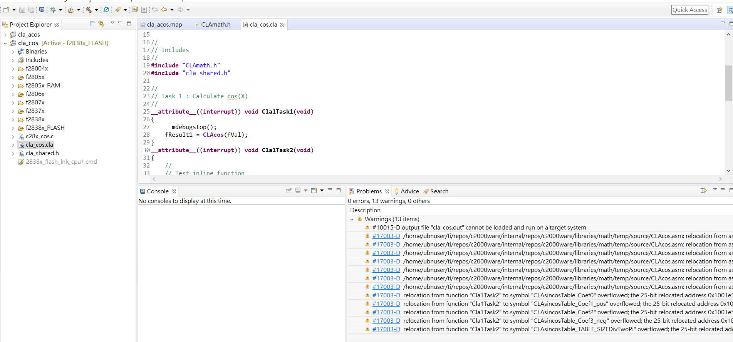This screenshot has width=733, height=342.
Task: Switch to the CLAmath.h editor tab
Action: click(215, 25)
